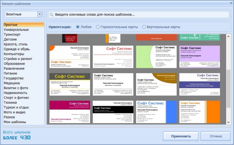Open the Компьютеры template category
234x145 pixels.
[14, 54]
